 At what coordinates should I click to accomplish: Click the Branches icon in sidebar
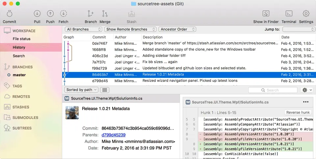point(7,67)
